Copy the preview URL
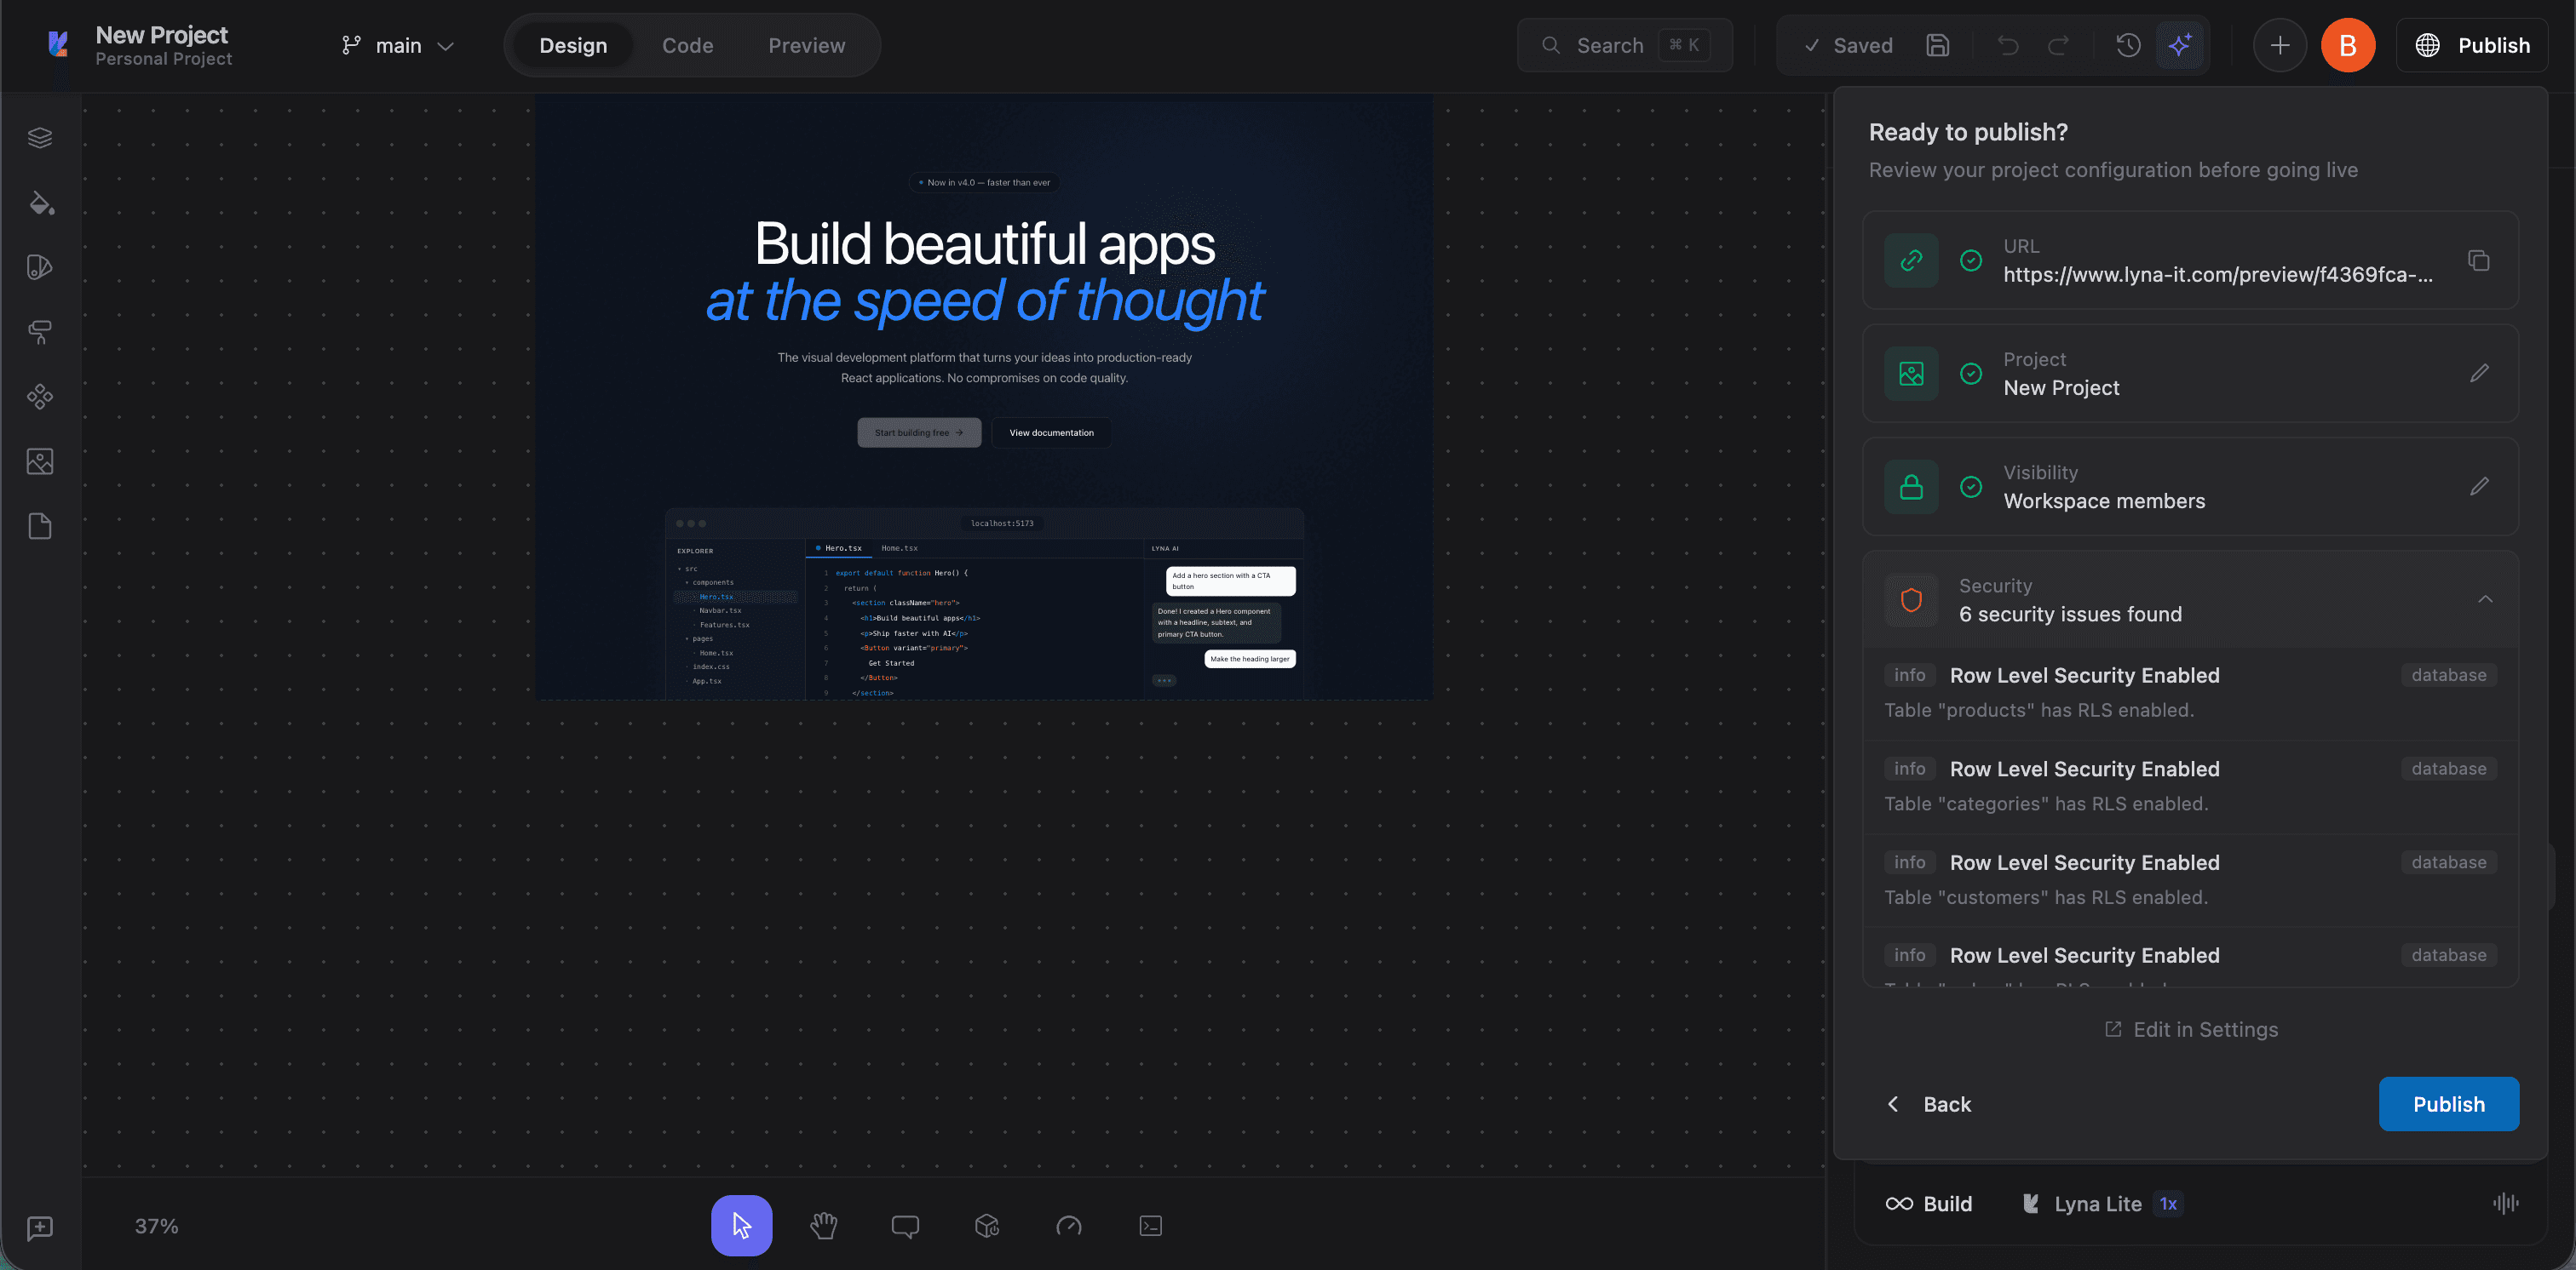 click(2480, 260)
